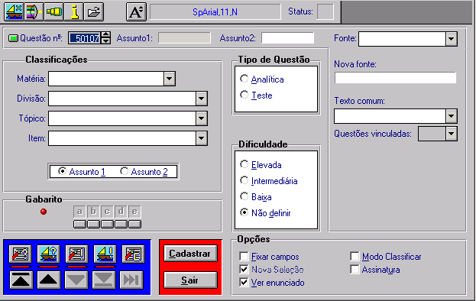Increase Questão nº with up stepper arrow
This screenshot has height=301, width=476.
click(x=105, y=34)
